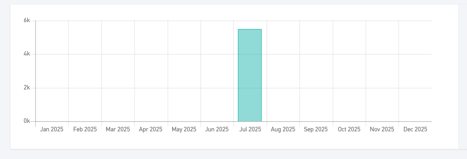Viewport: 467px width, 159px height.
Task: Pick Oct 2025 on the x-axis
Action: coord(349,129)
